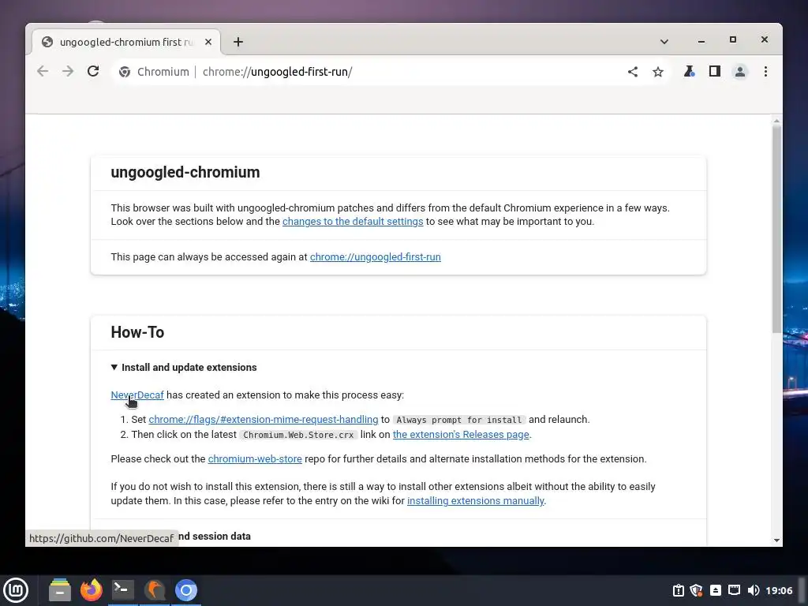Click the scrollbar down arrow

[776, 540]
